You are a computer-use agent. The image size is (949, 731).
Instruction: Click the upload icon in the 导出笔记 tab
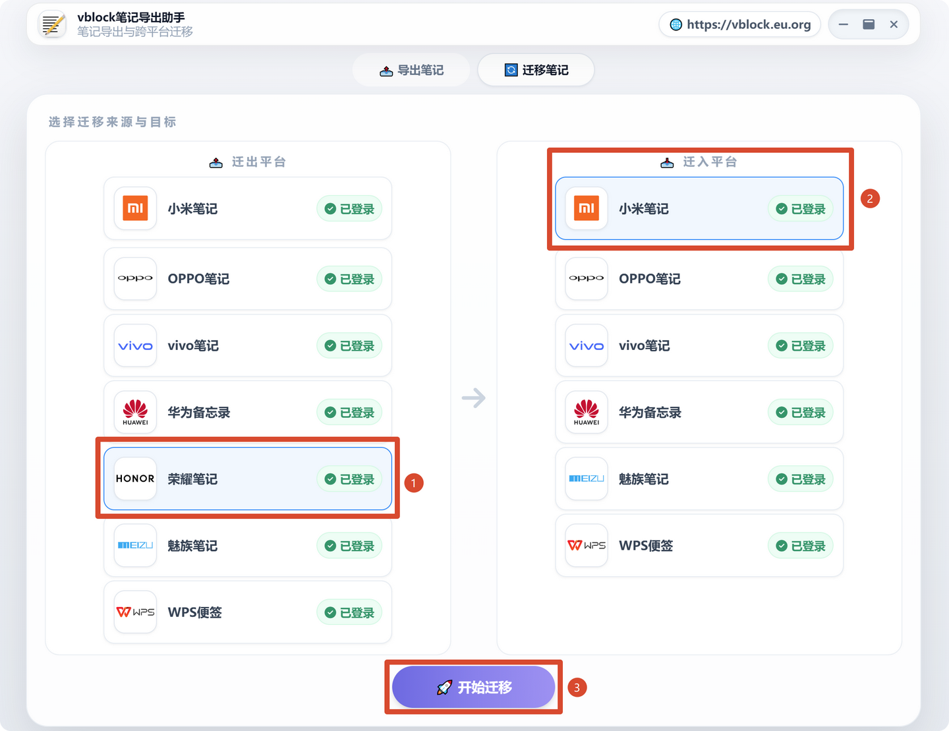pyautogui.click(x=386, y=71)
